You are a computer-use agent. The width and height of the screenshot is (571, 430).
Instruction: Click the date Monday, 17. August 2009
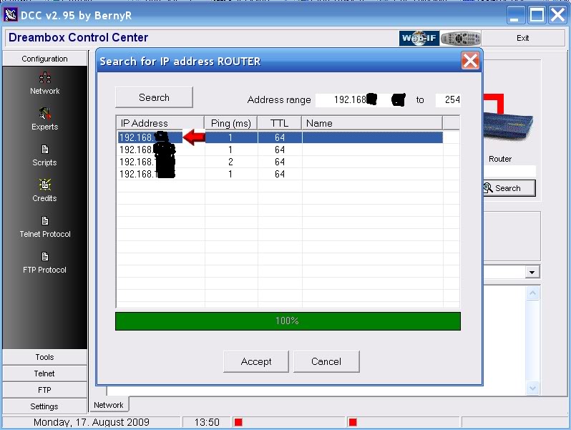click(92, 422)
